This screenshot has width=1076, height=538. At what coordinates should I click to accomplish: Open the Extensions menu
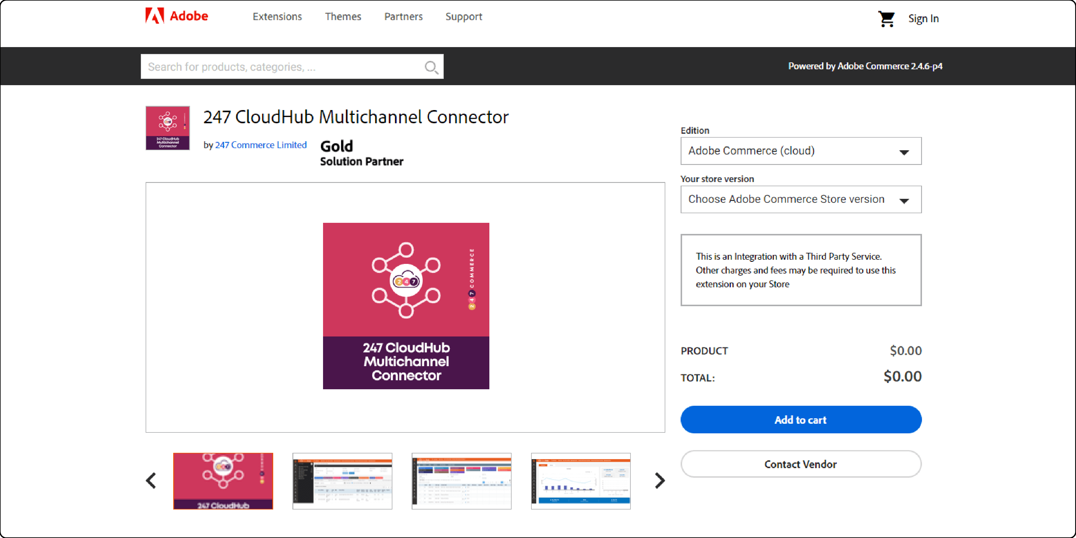click(x=277, y=17)
